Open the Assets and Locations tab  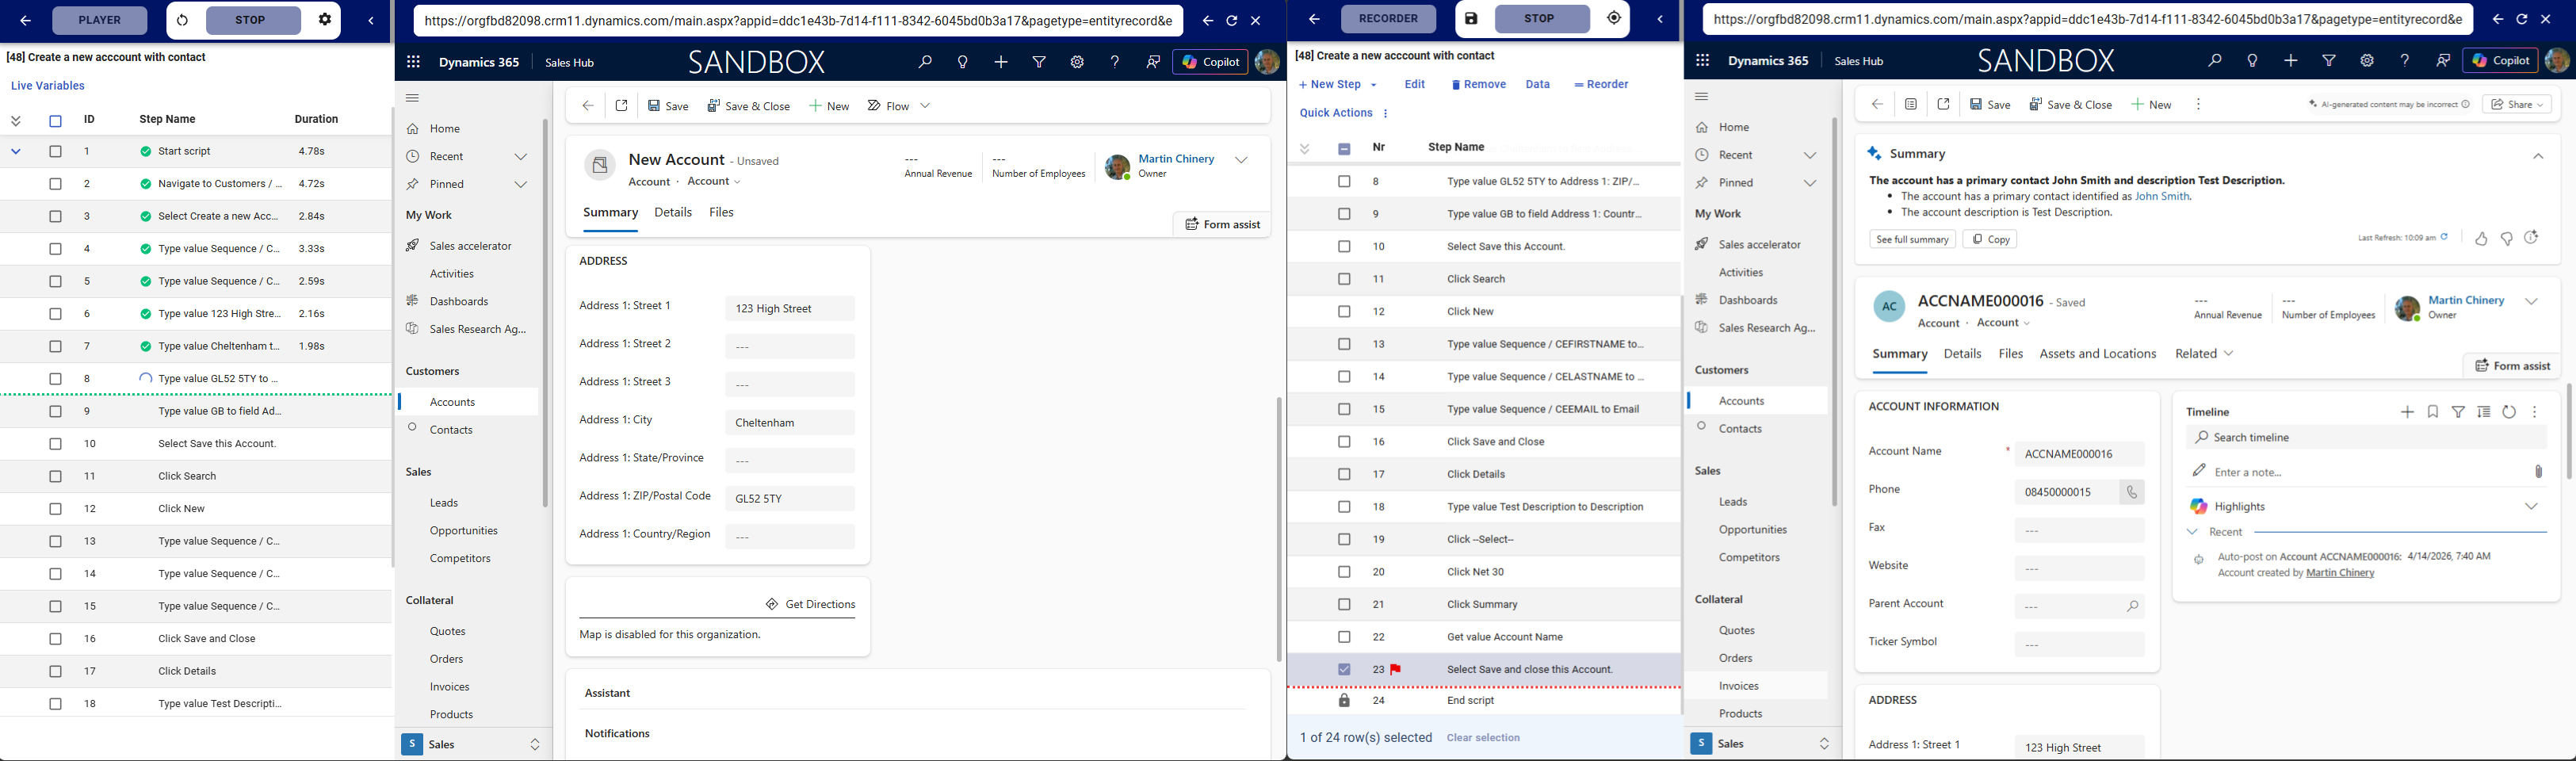point(2097,354)
